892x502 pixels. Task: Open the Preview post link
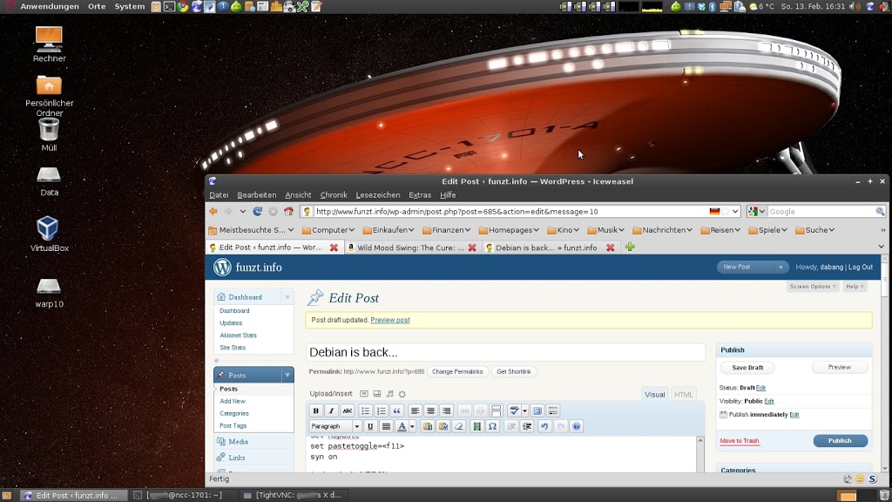tap(390, 320)
